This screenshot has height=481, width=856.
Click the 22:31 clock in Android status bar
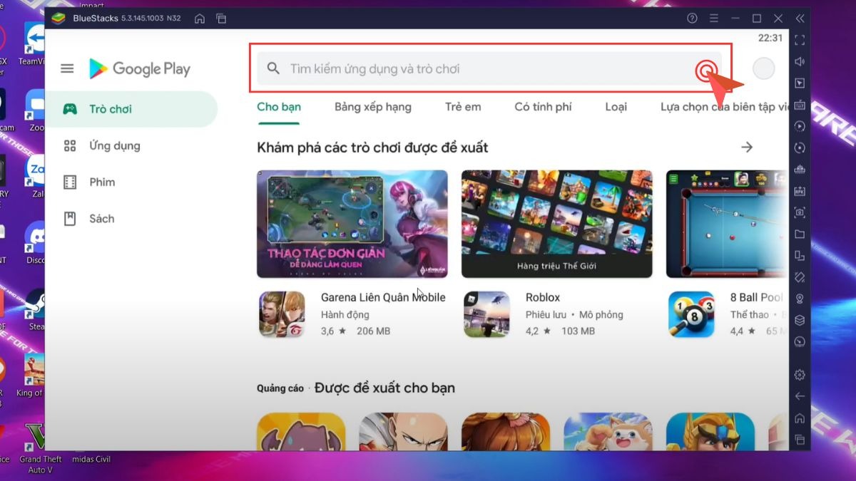[x=770, y=38]
